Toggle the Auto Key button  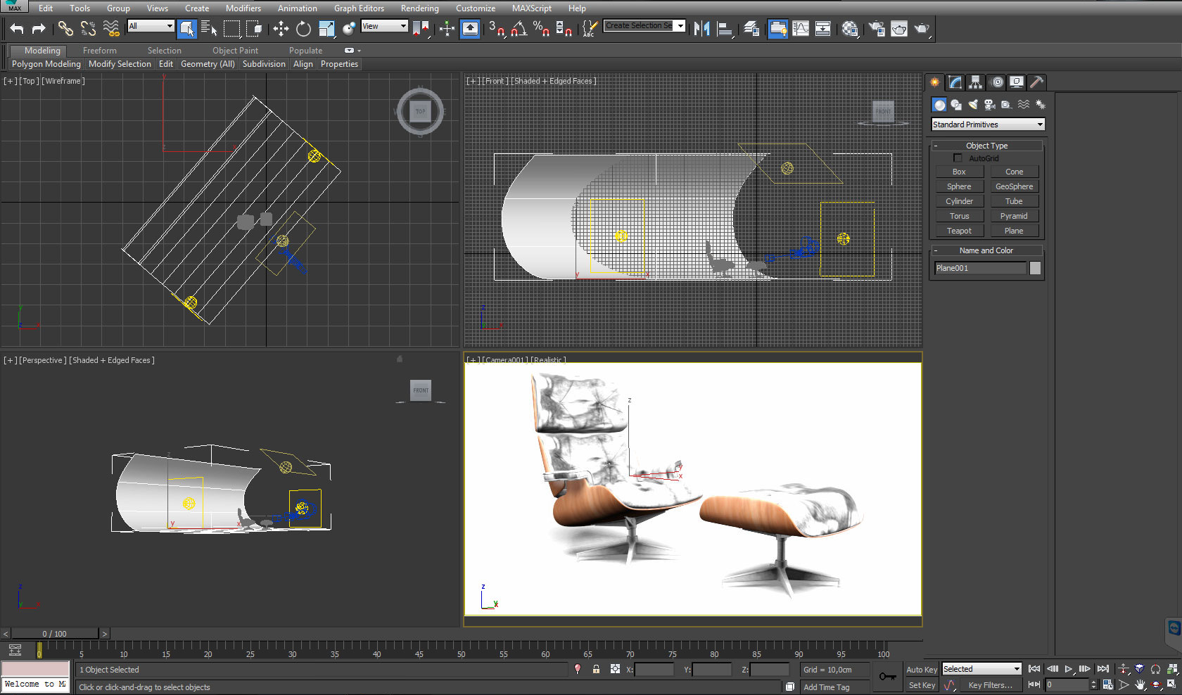[x=921, y=670]
